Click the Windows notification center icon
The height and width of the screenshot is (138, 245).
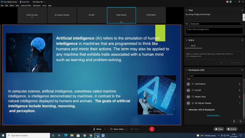[241, 135]
